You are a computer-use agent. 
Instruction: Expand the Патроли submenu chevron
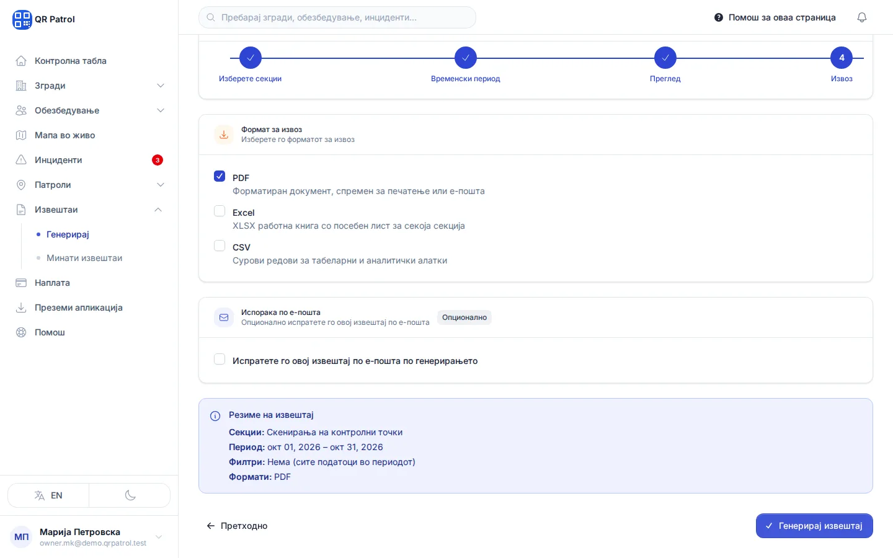pyautogui.click(x=161, y=185)
